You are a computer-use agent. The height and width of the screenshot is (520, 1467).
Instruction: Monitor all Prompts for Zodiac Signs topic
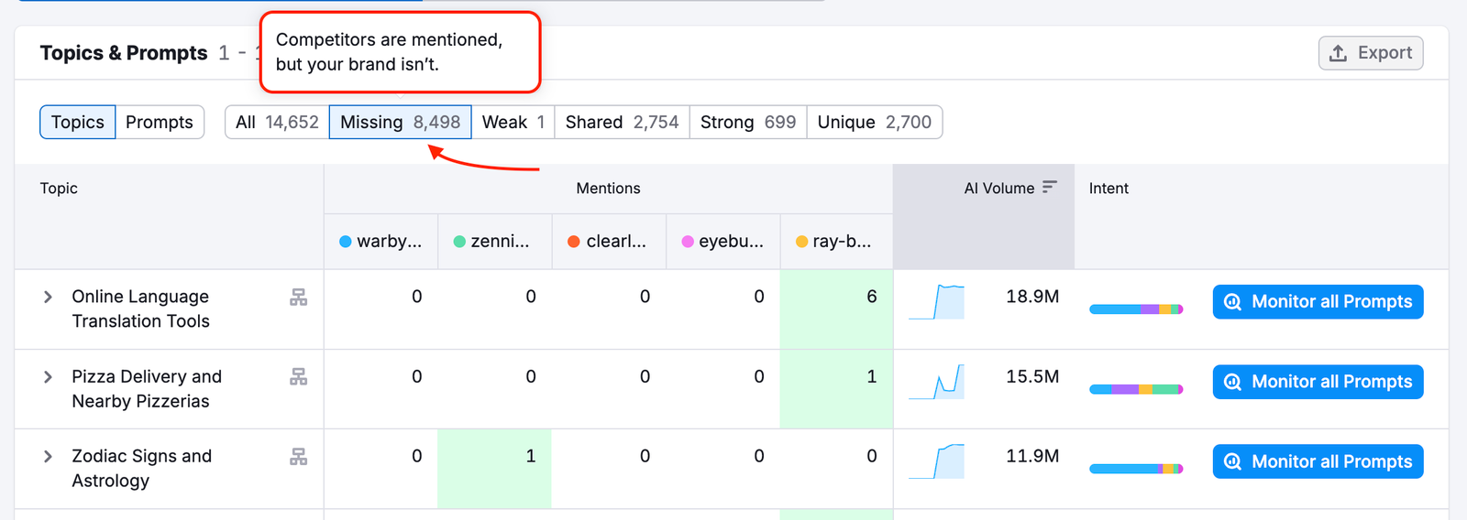(x=1318, y=461)
